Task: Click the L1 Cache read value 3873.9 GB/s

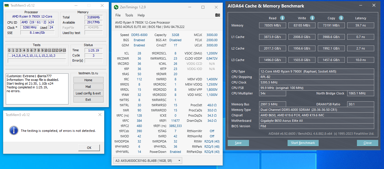Action: coord(272,37)
